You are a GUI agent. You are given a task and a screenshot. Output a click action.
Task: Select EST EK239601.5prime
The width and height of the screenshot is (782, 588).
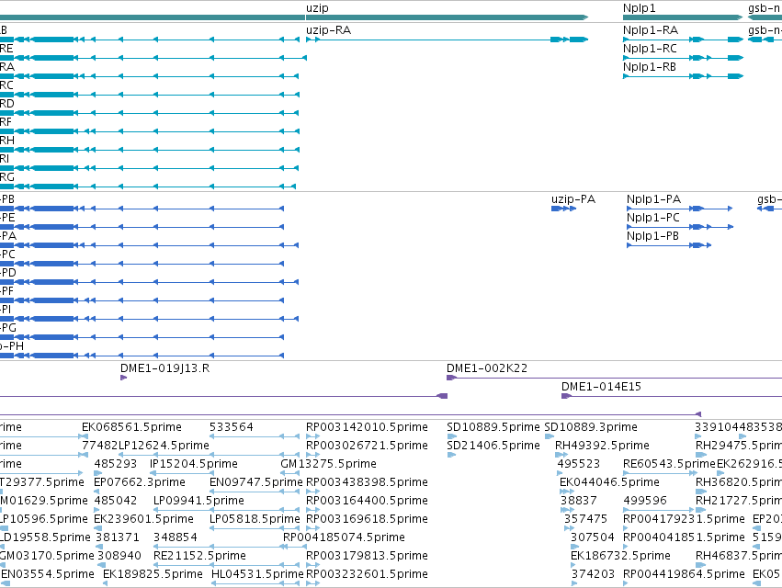(143, 520)
